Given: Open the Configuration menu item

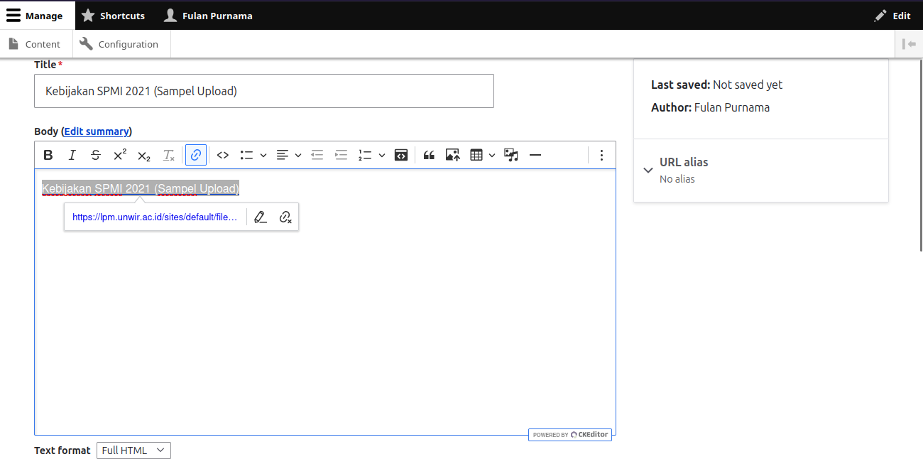Looking at the screenshot, I should pos(119,44).
